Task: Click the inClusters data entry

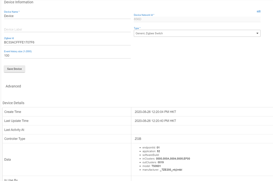Action: pyautogui.click(x=166, y=158)
